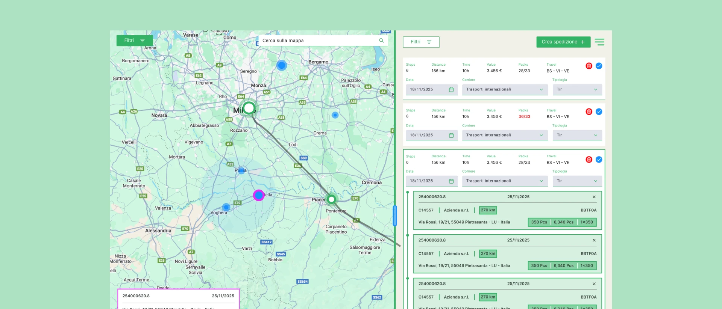Toggle the blue check on first shipment
This screenshot has height=309, width=722.
coord(599,66)
